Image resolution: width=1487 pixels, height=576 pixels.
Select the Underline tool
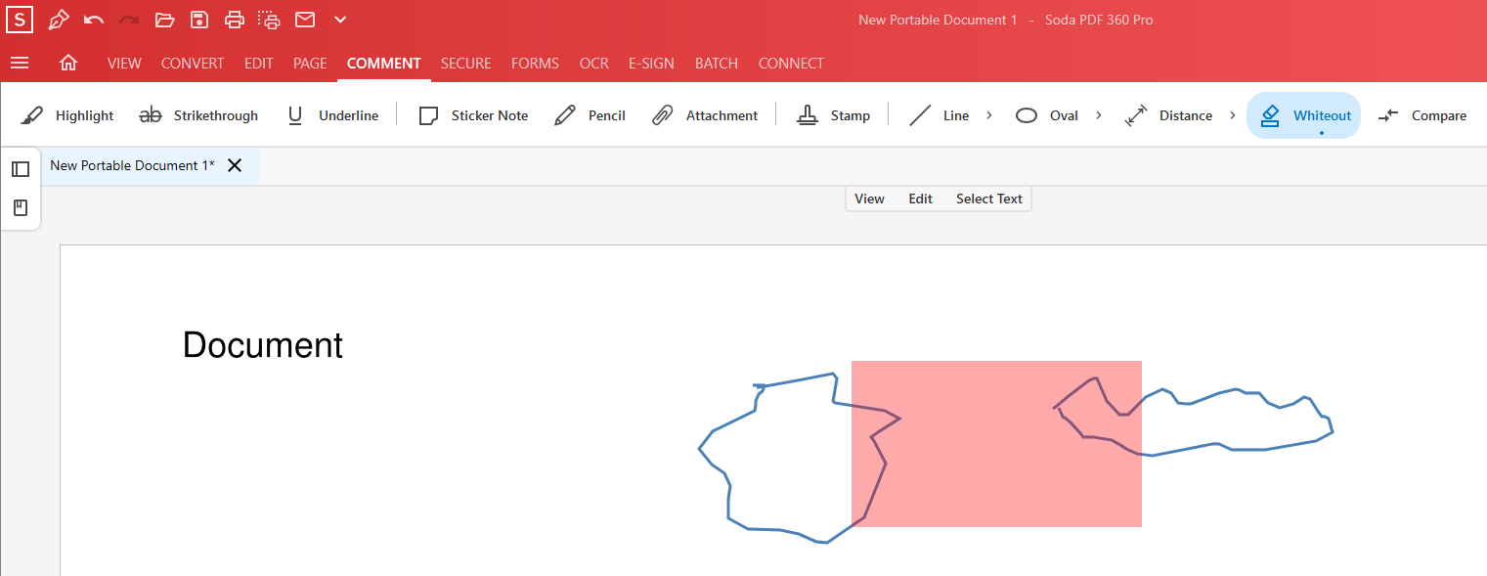[332, 115]
